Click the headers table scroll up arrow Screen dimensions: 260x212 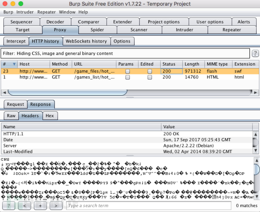[255, 134]
